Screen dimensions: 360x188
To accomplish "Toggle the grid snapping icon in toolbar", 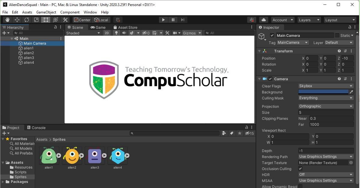I will point(118,20).
